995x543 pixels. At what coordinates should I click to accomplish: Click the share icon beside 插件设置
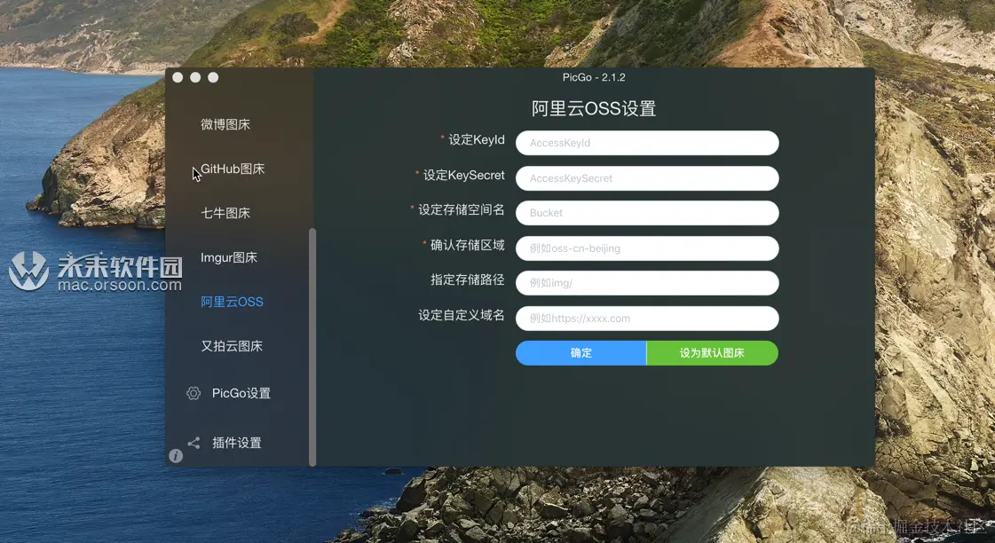coord(193,443)
